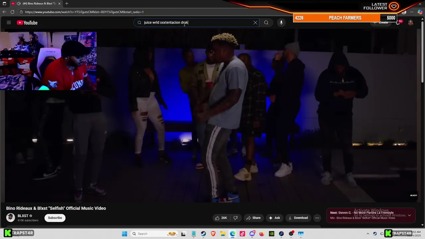
Task: Run search with the magnifier button
Action: pyautogui.click(x=266, y=23)
